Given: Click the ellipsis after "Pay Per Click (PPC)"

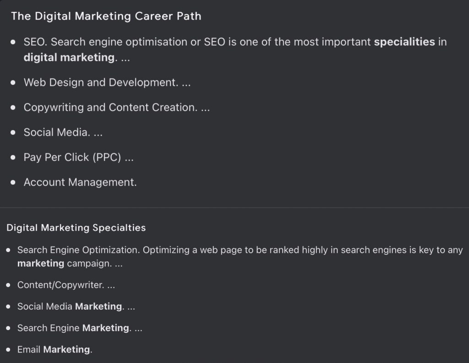Looking at the screenshot, I should click(129, 157).
